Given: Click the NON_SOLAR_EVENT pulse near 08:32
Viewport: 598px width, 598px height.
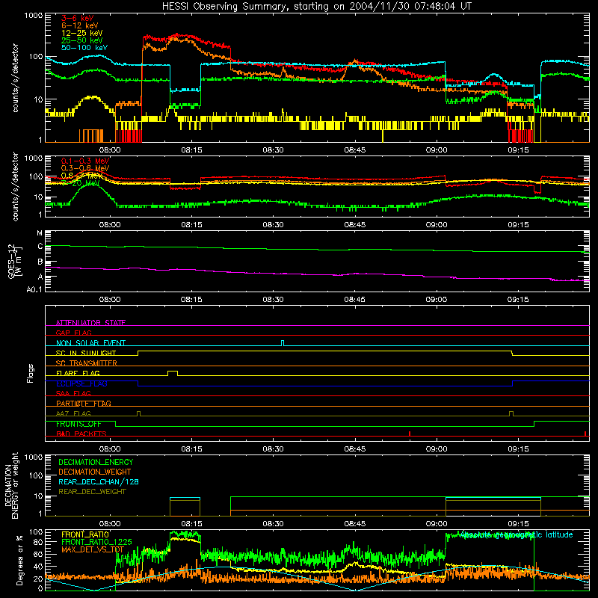Looking at the screenshot, I should pos(283,342).
